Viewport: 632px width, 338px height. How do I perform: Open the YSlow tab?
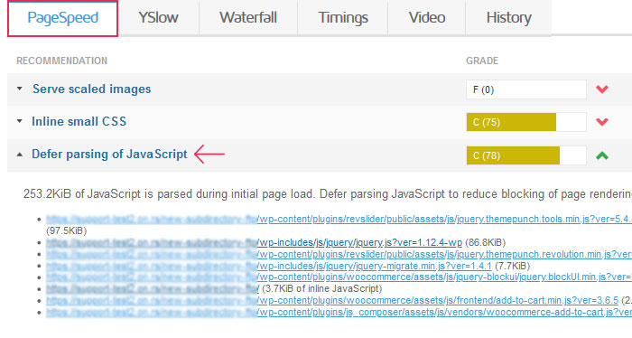tap(158, 18)
